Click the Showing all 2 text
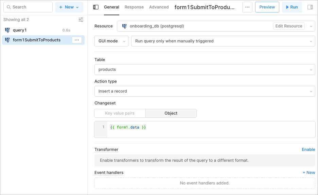The height and width of the screenshot is (195, 318). (16, 20)
